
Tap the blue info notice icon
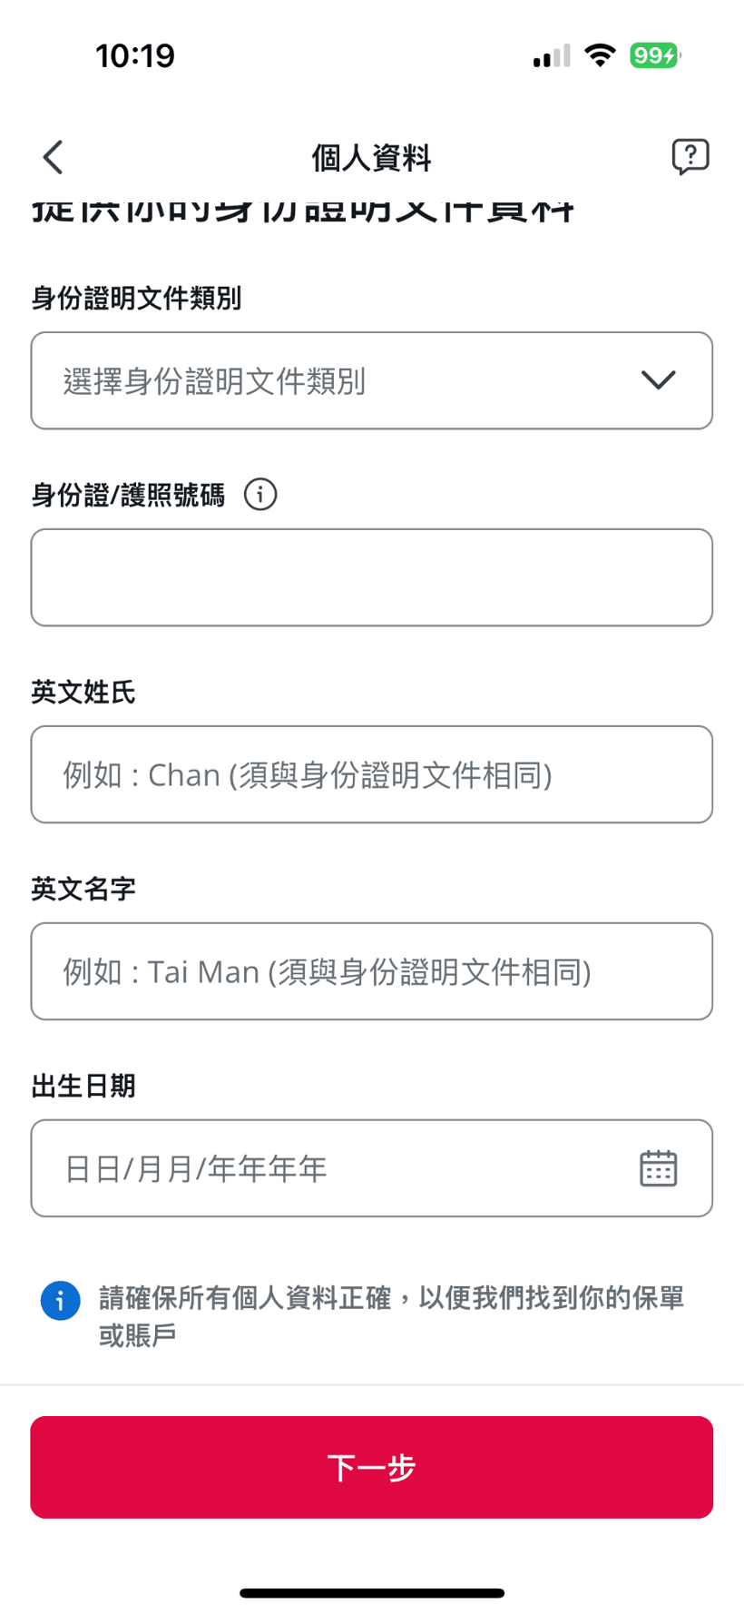61,1301
